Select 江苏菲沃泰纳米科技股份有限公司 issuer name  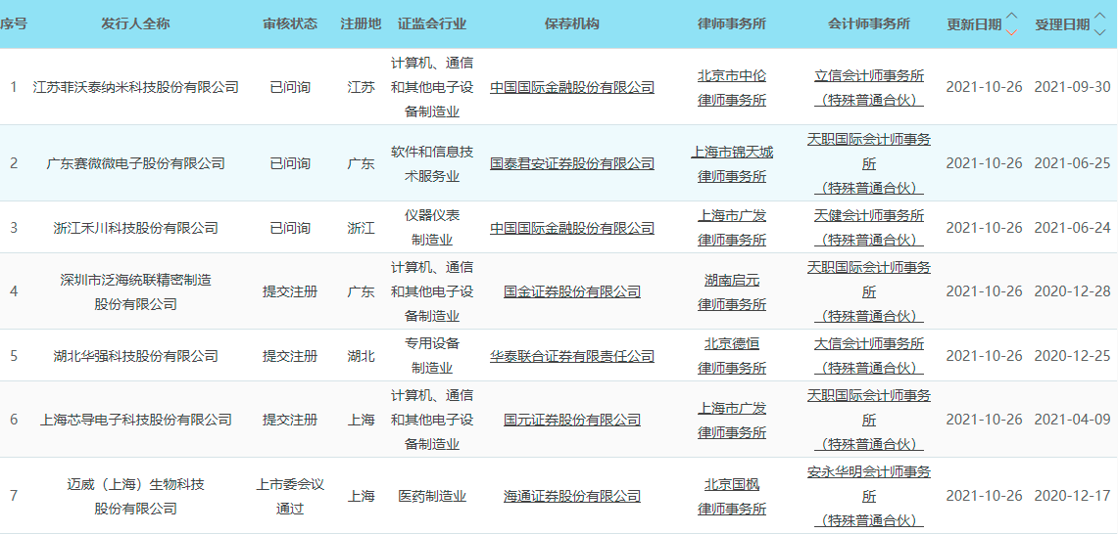pos(135,88)
